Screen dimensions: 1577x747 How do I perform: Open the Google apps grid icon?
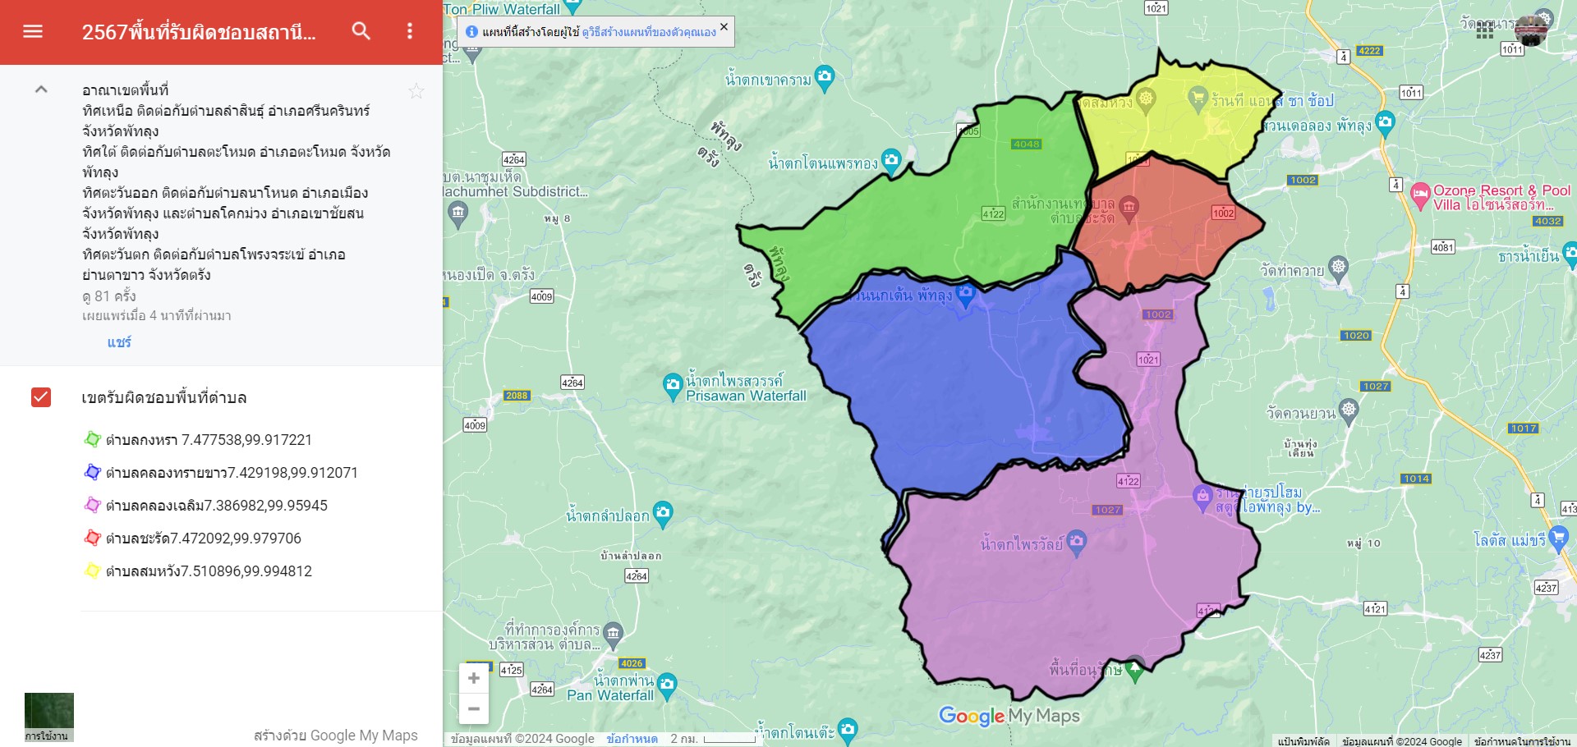click(x=1484, y=30)
